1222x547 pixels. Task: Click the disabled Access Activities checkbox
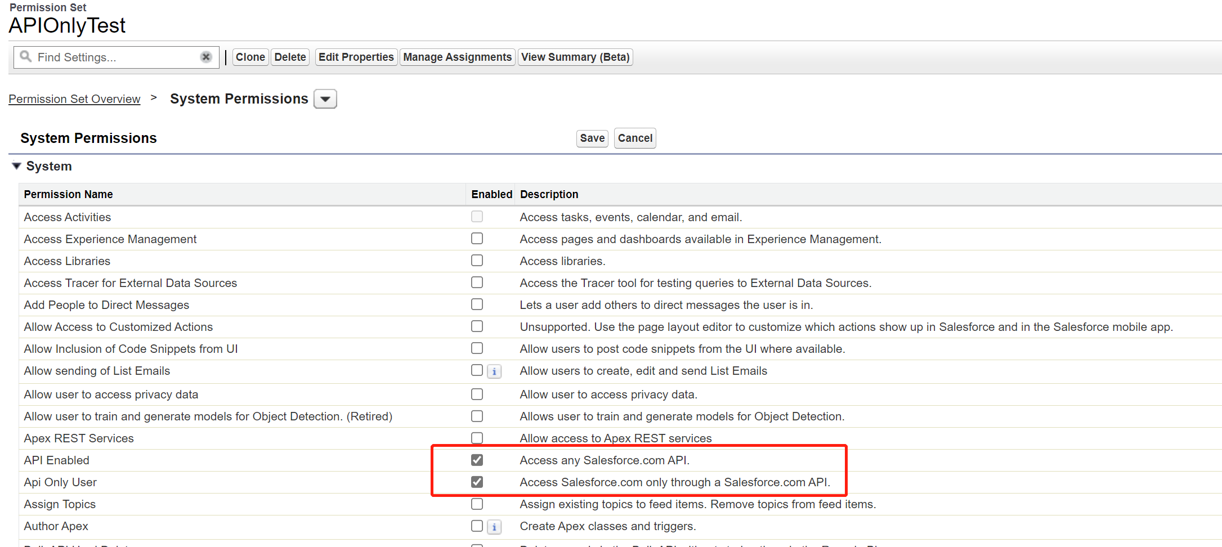click(x=477, y=217)
